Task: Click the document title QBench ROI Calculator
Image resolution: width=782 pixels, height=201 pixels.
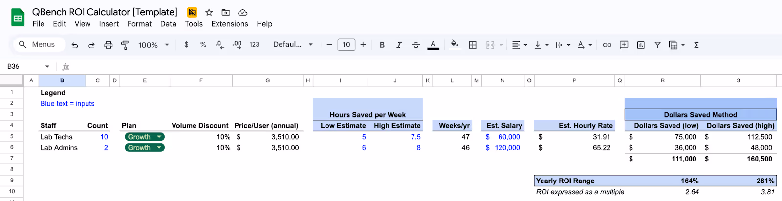Action: click(105, 12)
